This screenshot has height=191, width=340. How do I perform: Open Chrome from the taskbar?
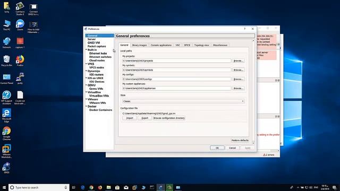click(91, 187)
